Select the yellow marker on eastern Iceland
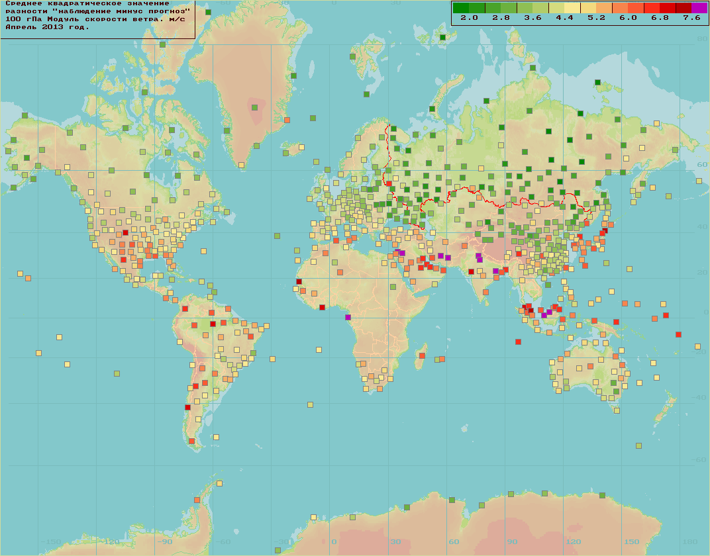710x556 pixels. [301, 147]
